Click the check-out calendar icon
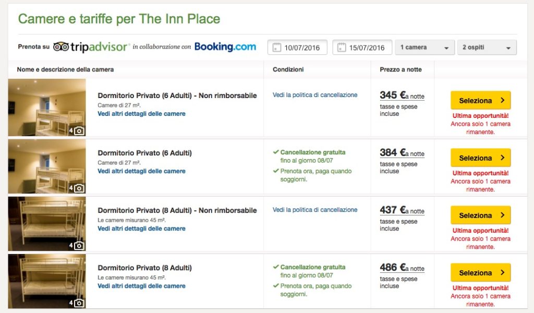The image size is (534, 313). point(342,47)
